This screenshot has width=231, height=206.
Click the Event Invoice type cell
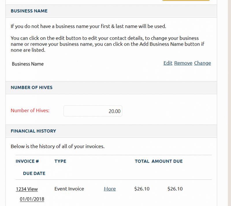69,189
